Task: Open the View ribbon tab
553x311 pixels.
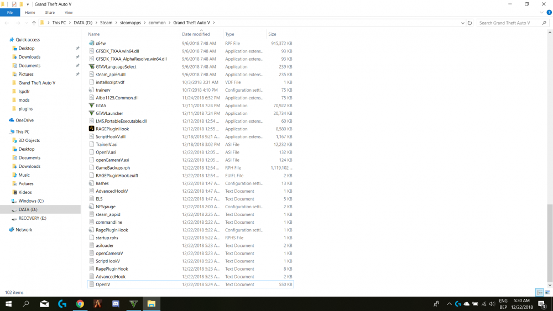Action: click(69, 12)
